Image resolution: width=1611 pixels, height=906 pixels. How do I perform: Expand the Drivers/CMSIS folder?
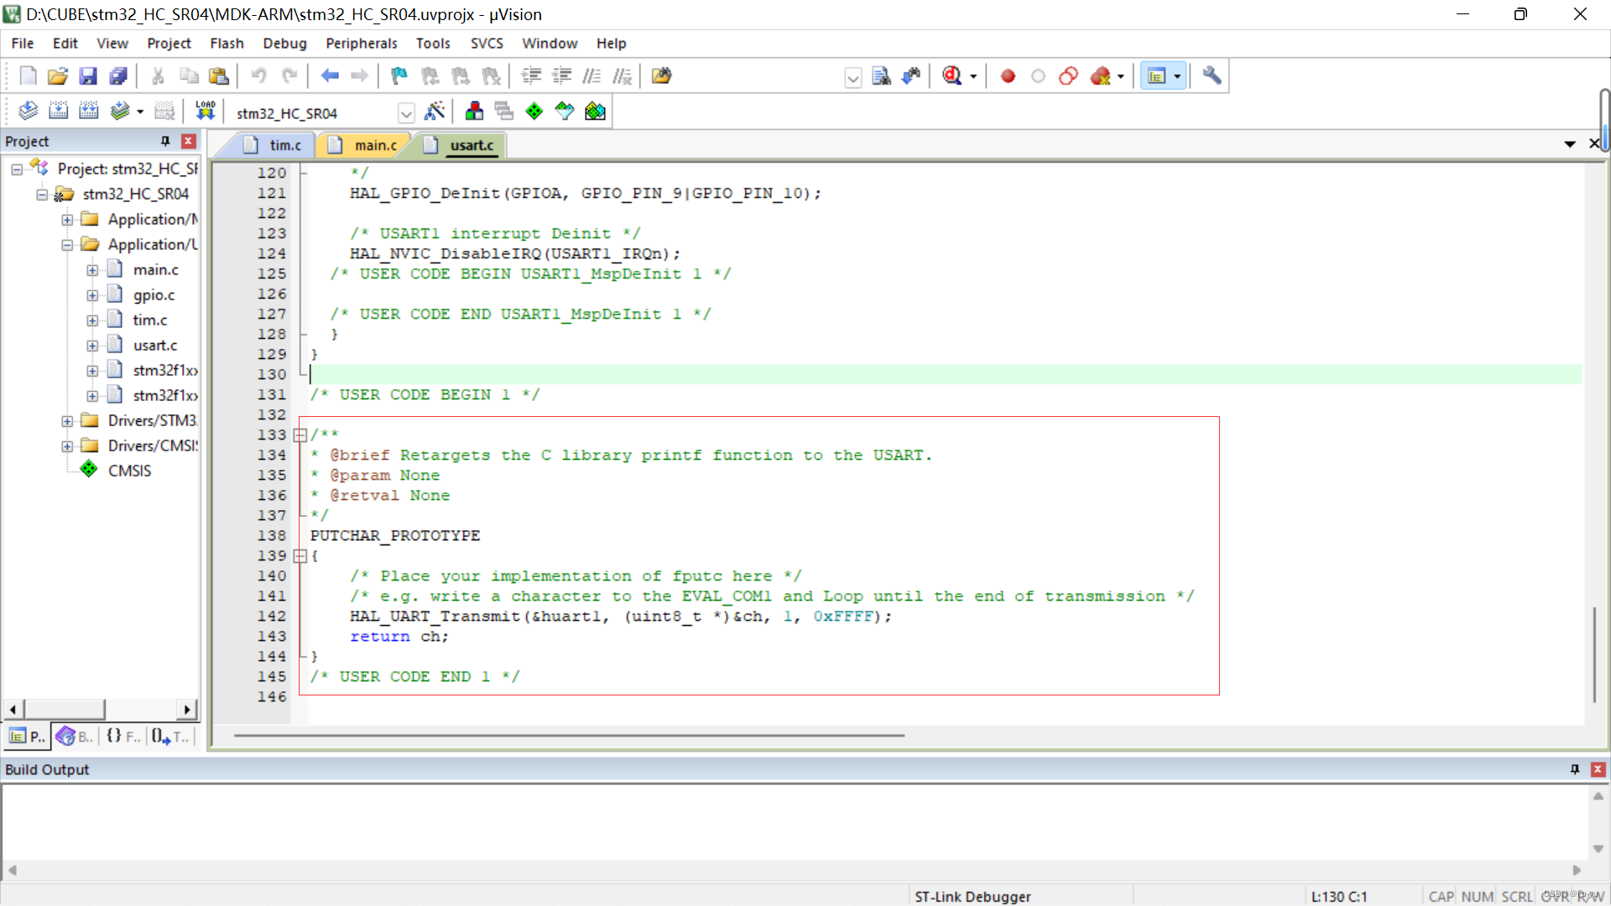[67, 446]
